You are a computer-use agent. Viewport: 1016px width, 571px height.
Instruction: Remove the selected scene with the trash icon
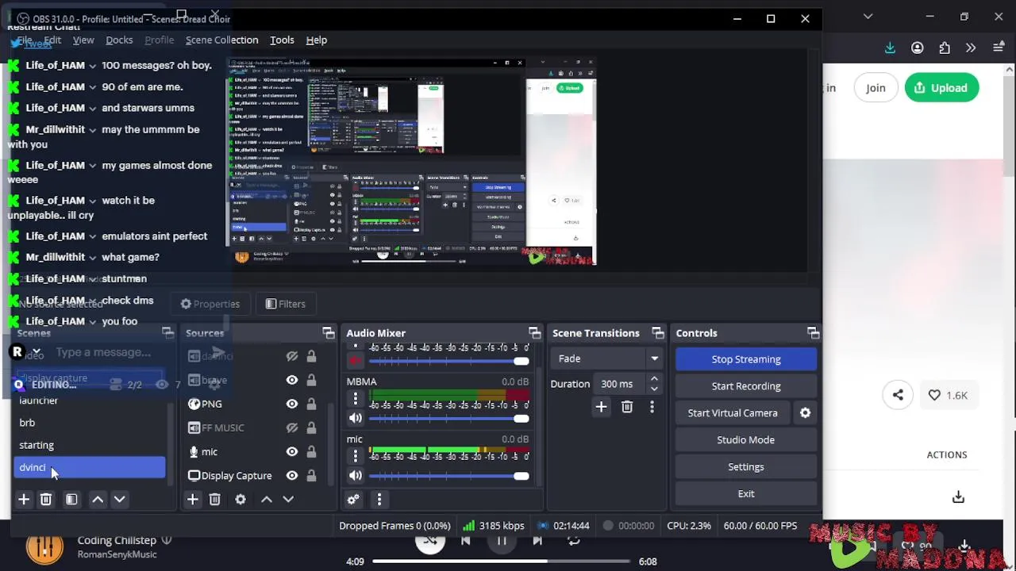(46, 499)
